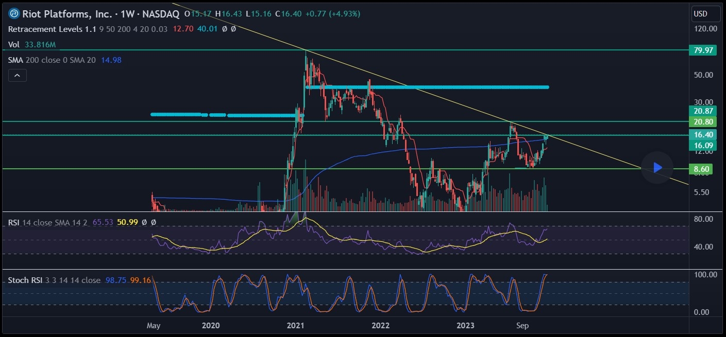Click 2021 on the time axis
This screenshot has height=337, width=726.
pos(296,326)
